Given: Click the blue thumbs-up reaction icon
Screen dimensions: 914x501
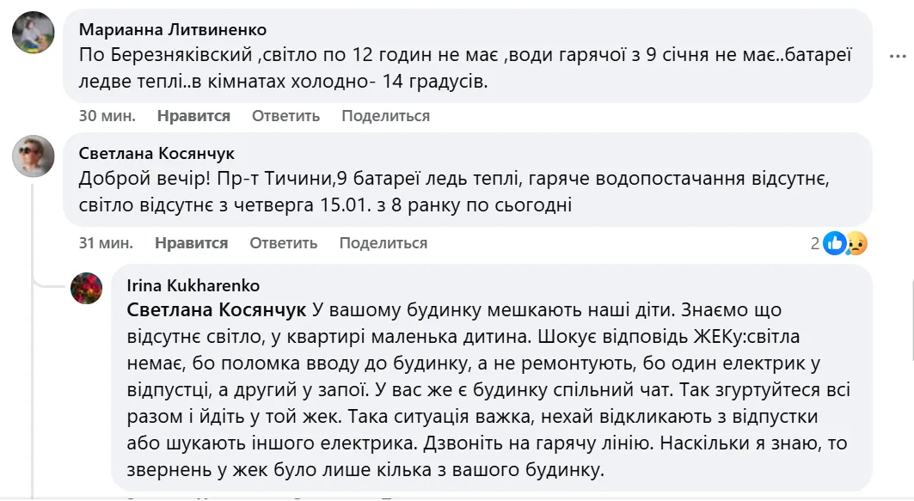Looking at the screenshot, I should [835, 243].
